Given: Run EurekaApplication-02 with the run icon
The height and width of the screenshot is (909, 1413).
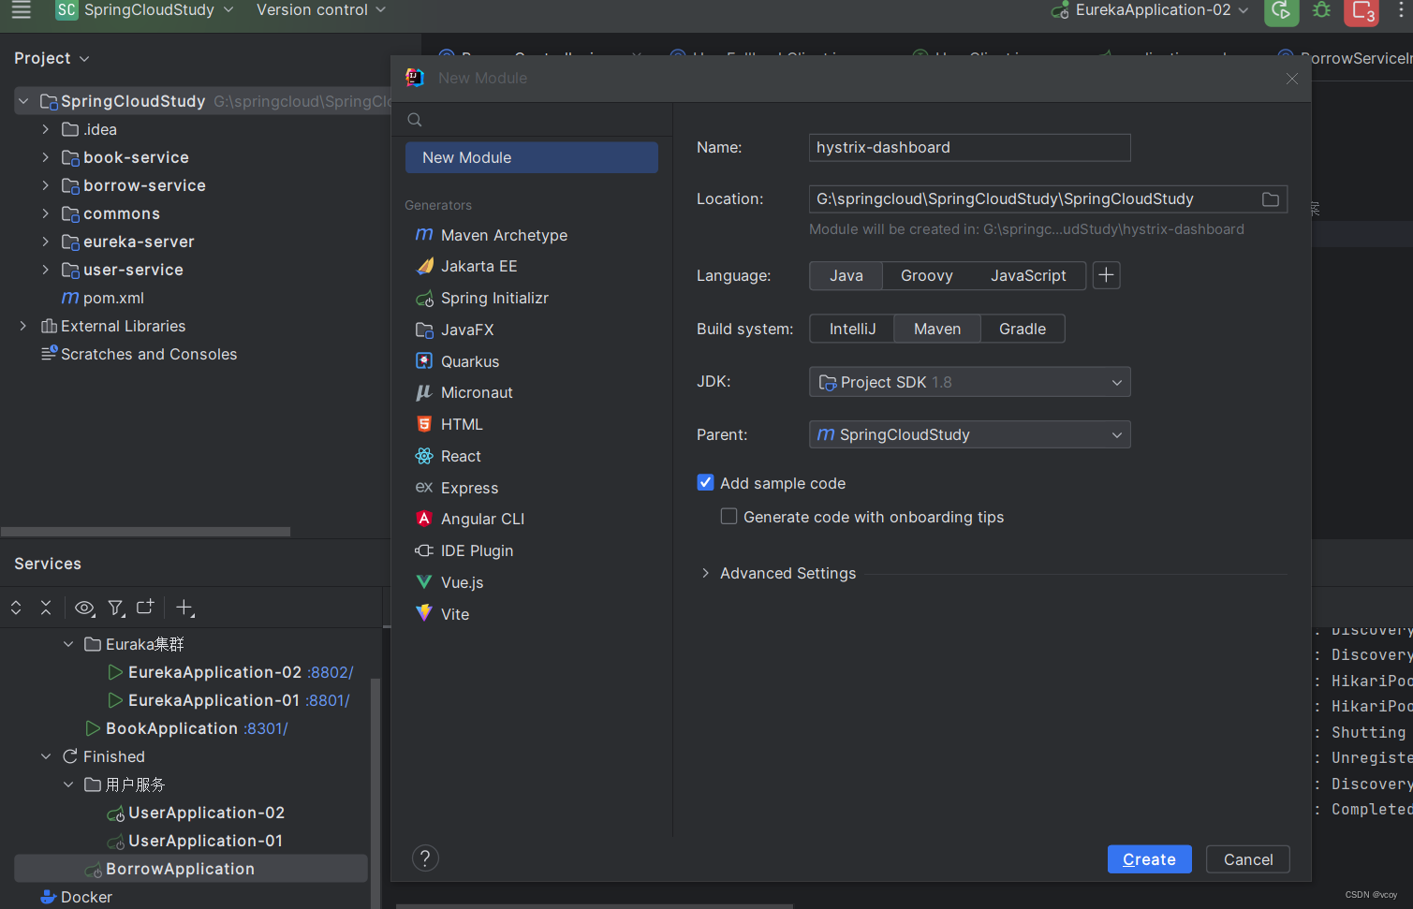Looking at the screenshot, I should coord(1281,11).
